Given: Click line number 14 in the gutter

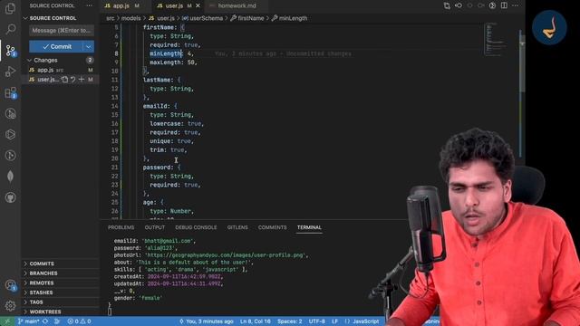Looking at the screenshot, I should point(114,106).
